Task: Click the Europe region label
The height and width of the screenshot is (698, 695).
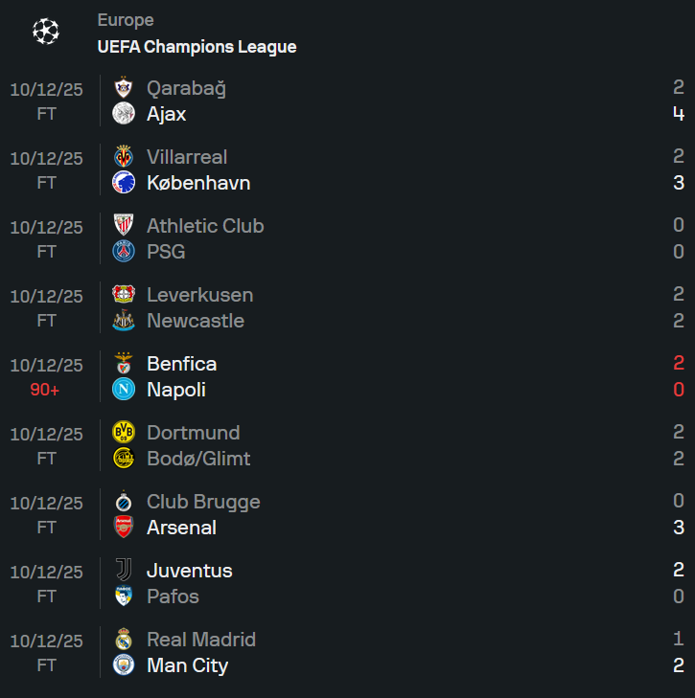Action: (126, 20)
